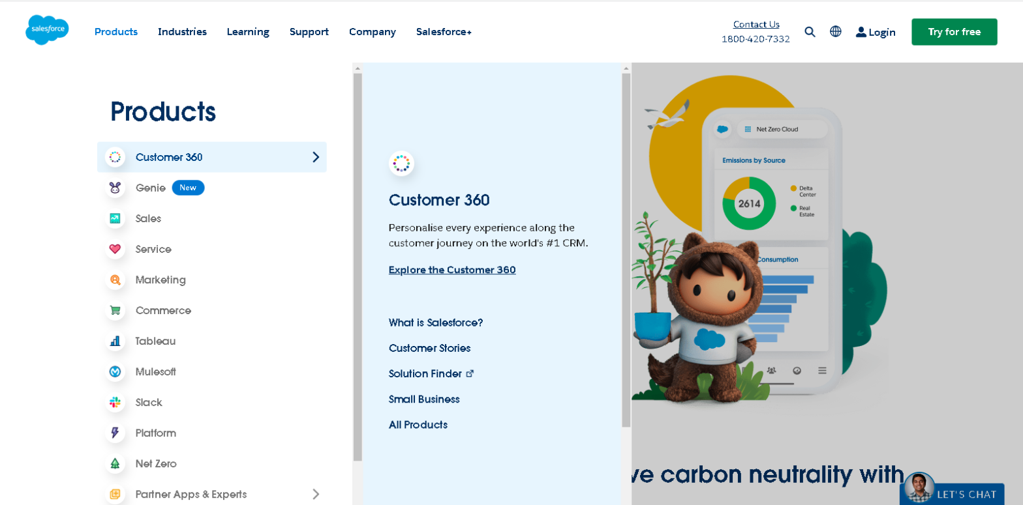The image size is (1023, 505).
Task: Click the external link icon beside Solution Finder
Action: click(x=470, y=373)
